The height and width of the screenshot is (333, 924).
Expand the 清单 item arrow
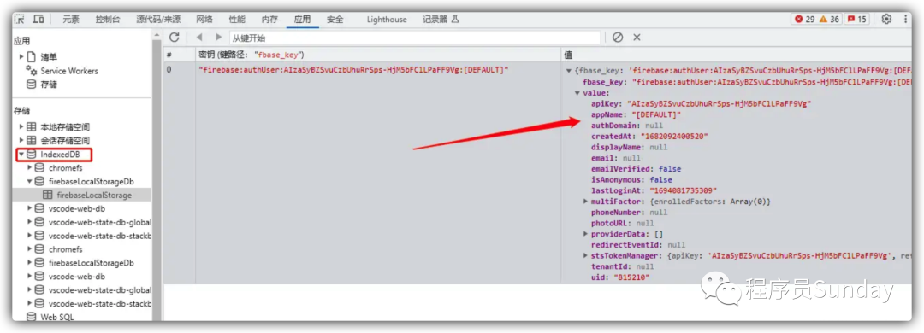(21, 57)
